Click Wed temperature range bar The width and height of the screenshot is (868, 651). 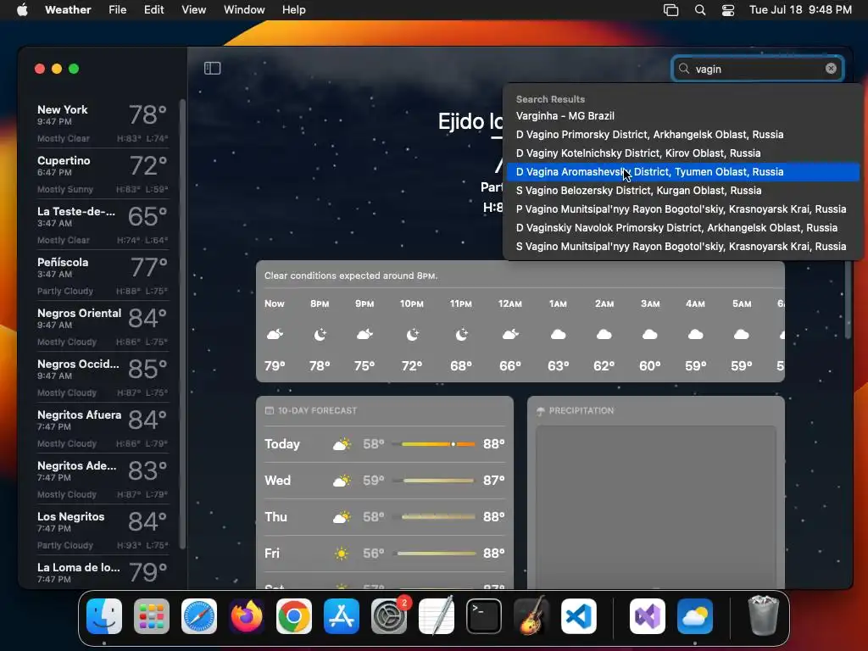pyautogui.click(x=433, y=481)
